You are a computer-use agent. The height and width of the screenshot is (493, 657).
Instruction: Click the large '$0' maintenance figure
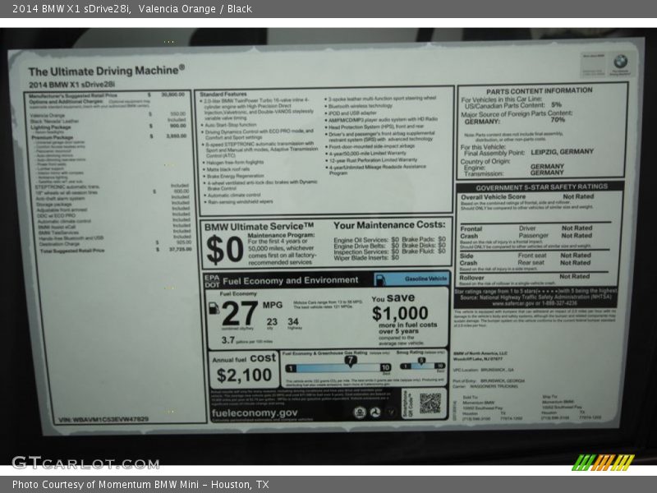(x=224, y=250)
